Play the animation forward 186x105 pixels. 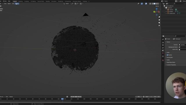click(77, 97)
